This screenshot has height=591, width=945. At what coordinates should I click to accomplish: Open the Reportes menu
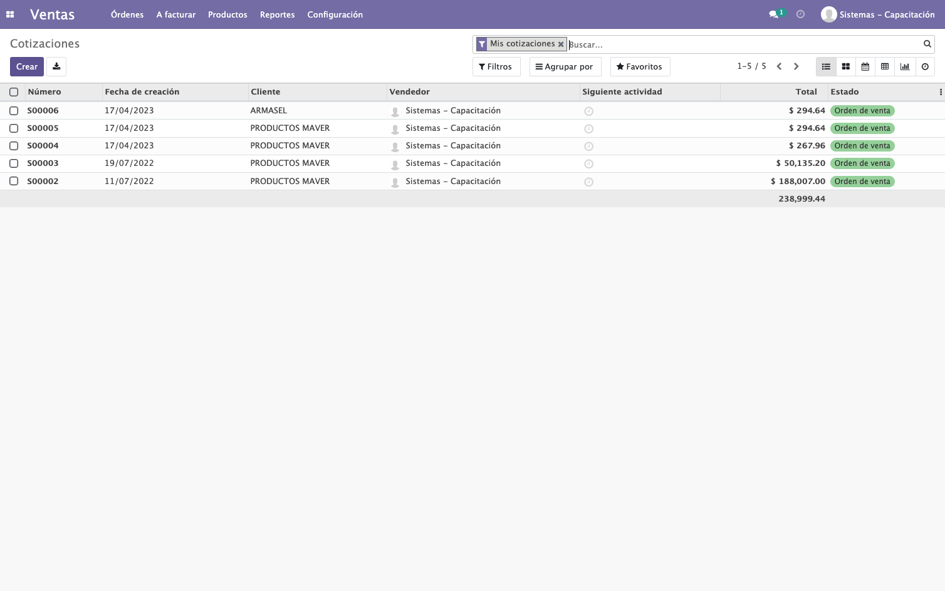(277, 14)
